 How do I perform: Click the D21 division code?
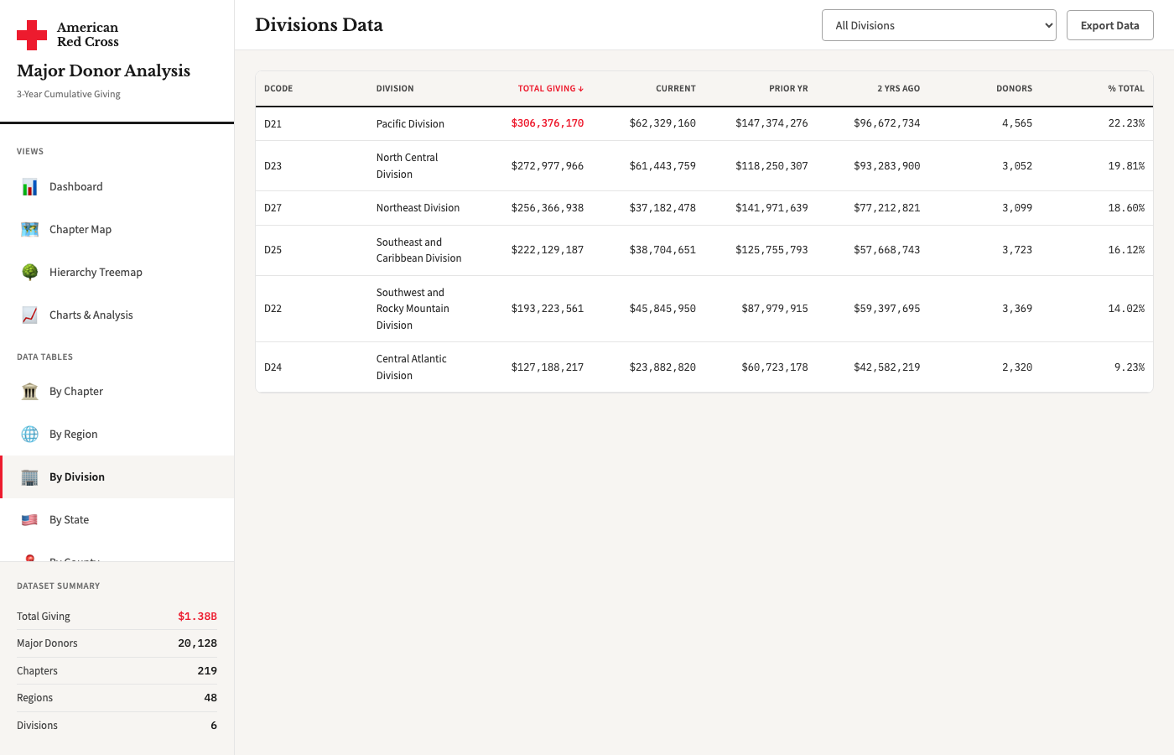click(x=273, y=124)
